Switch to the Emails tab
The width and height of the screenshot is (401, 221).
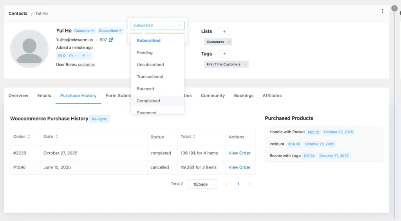[x=44, y=96]
